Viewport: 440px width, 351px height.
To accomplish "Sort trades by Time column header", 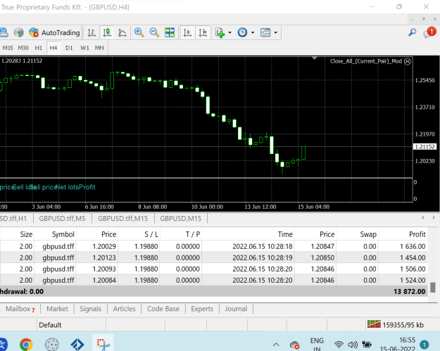I will click(248, 234).
